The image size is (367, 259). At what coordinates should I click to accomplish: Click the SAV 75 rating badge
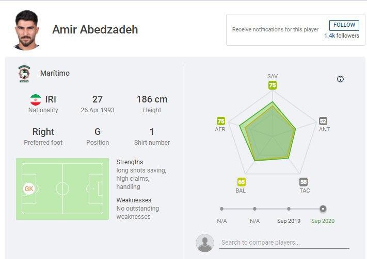273,85
